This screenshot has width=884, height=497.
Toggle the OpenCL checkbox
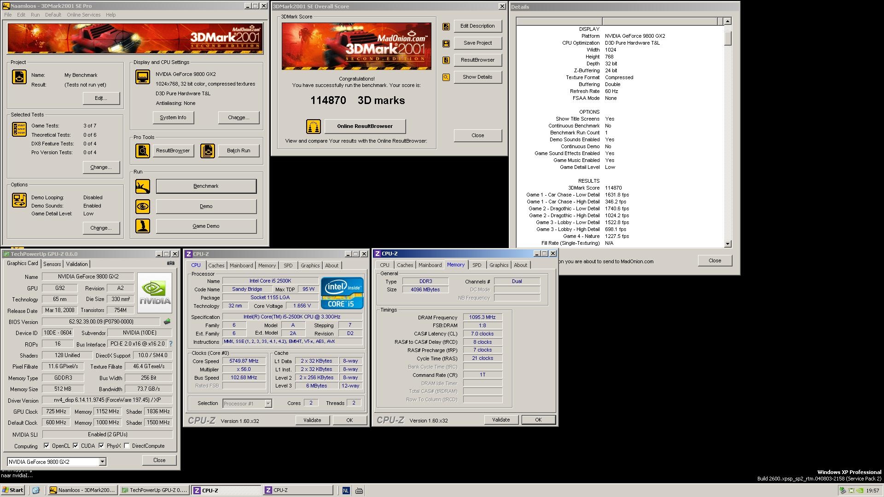pos(47,445)
